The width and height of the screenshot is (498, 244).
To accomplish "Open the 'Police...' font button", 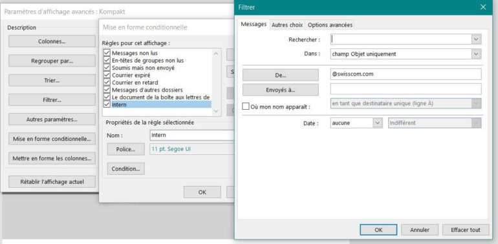I will [x=125, y=149].
